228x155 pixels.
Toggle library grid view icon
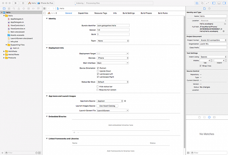click(x=188, y=153)
